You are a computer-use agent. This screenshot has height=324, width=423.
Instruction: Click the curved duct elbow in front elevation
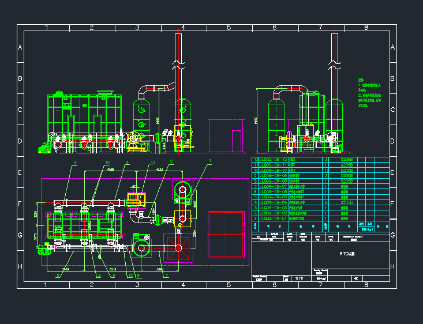point(151,89)
